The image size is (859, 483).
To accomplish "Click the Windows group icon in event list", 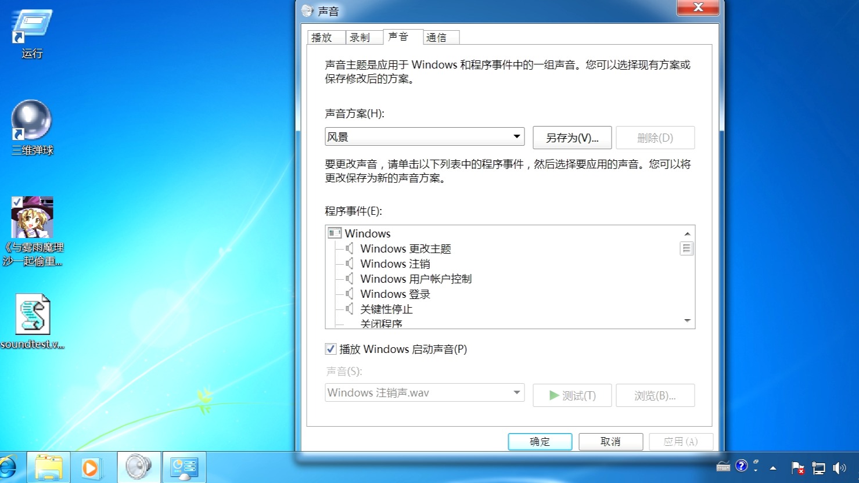I will pos(335,233).
